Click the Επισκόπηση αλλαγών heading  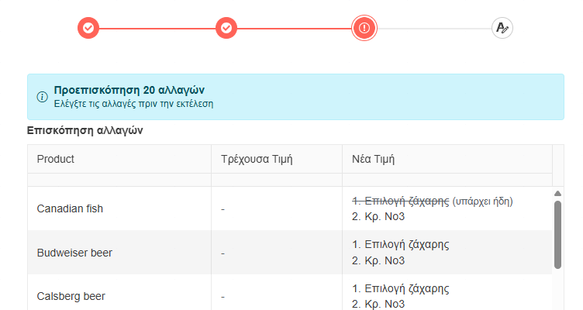coord(85,130)
